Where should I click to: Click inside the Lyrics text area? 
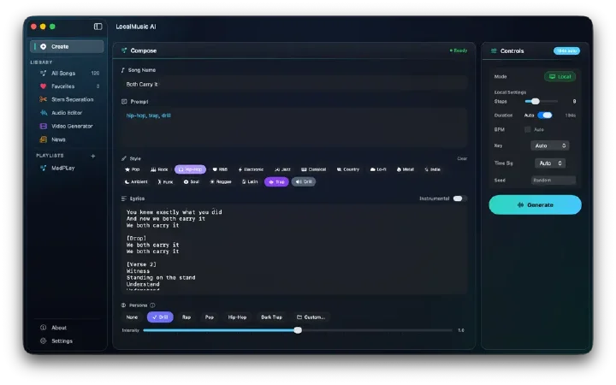click(293, 248)
